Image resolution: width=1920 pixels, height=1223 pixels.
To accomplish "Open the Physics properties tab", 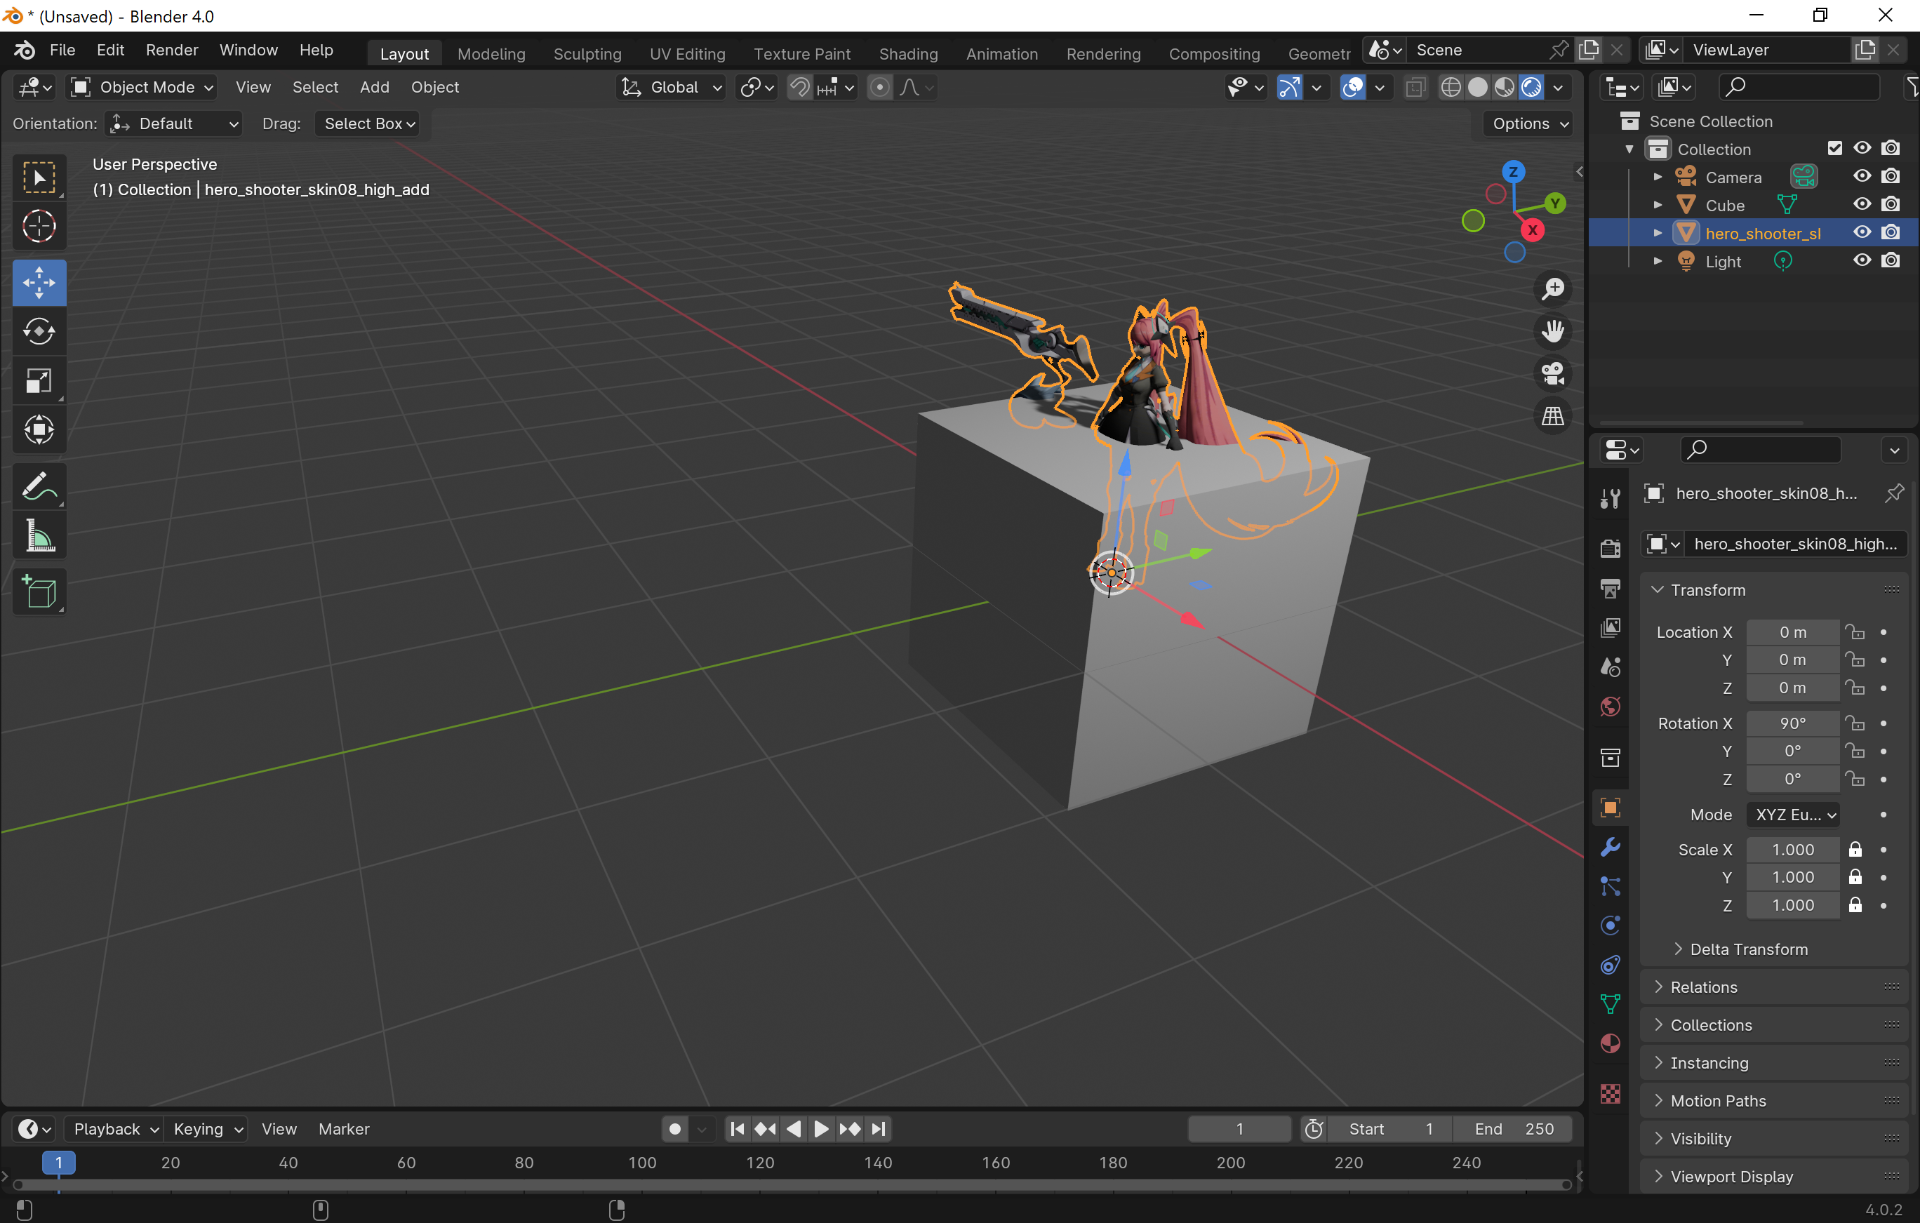I will (x=1611, y=925).
